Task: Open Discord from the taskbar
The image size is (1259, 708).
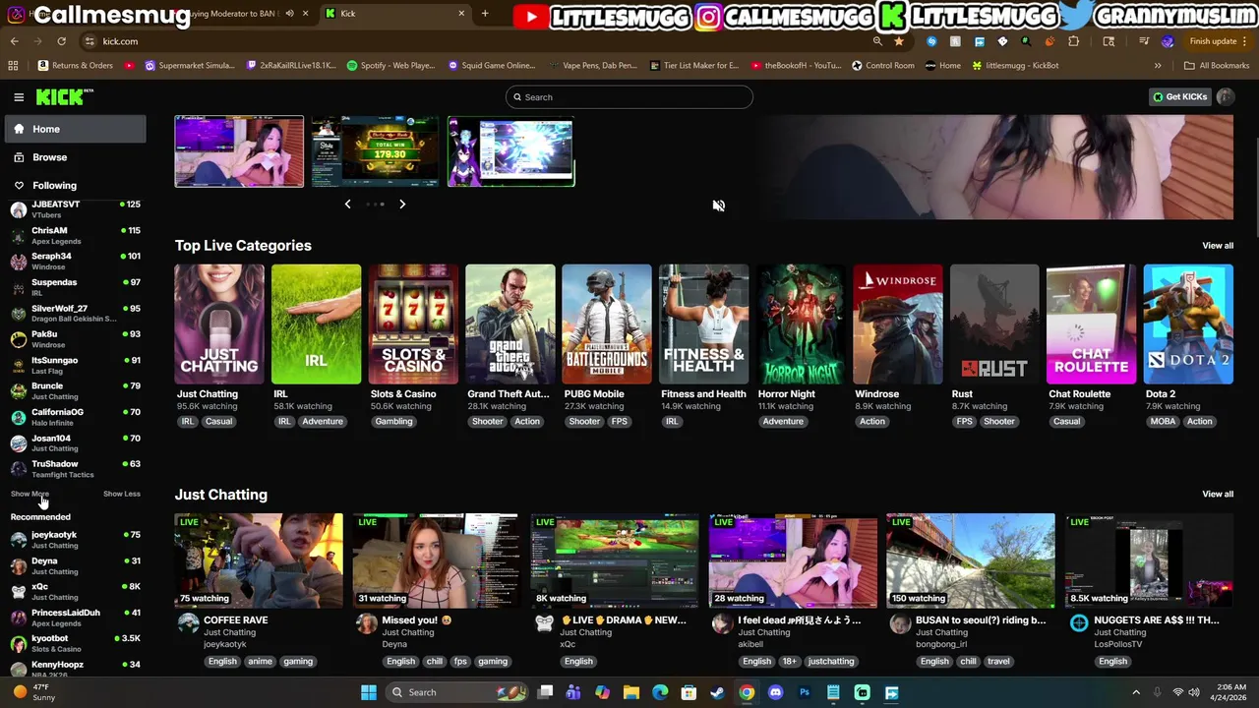Action: [x=775, y=692]
